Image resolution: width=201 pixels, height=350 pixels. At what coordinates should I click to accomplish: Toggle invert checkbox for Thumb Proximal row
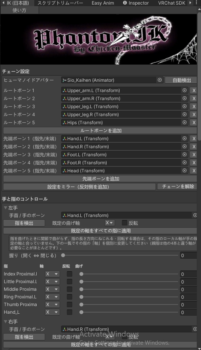tap(70, 305)
